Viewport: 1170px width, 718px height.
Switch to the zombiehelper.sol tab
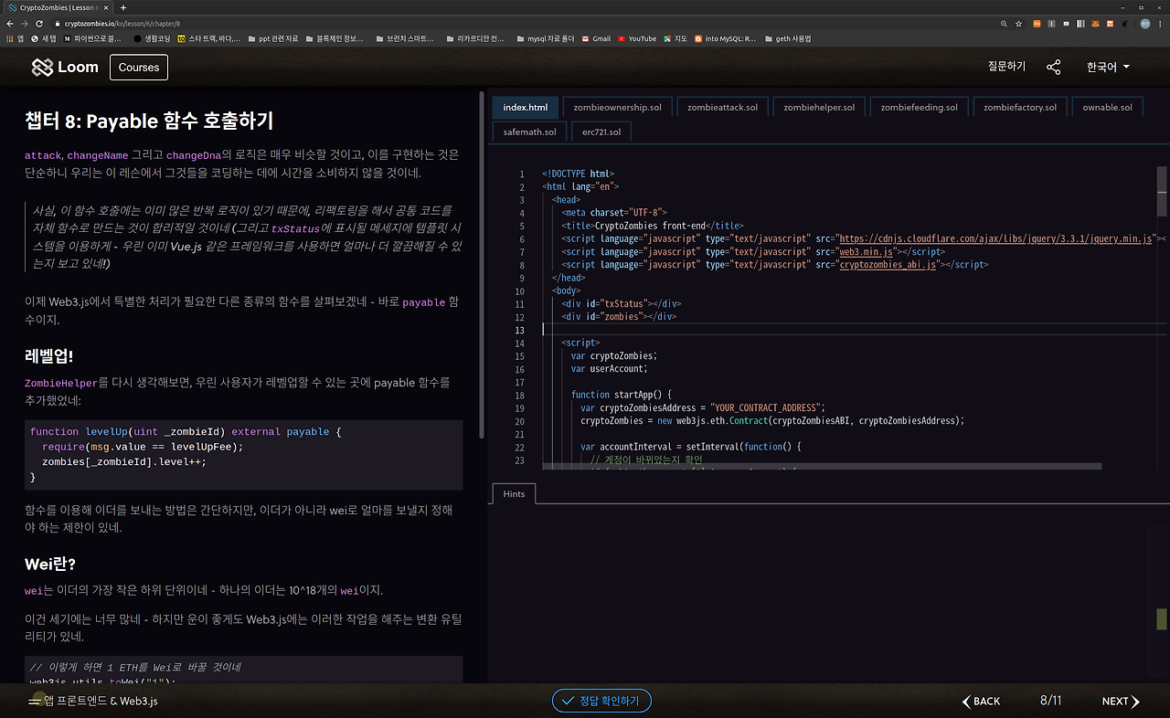(x=819, y=107)
